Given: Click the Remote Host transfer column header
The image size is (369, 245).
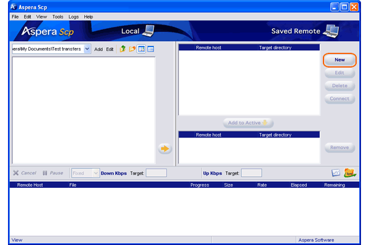Looking at the screenshot, I should pos(30,185).
